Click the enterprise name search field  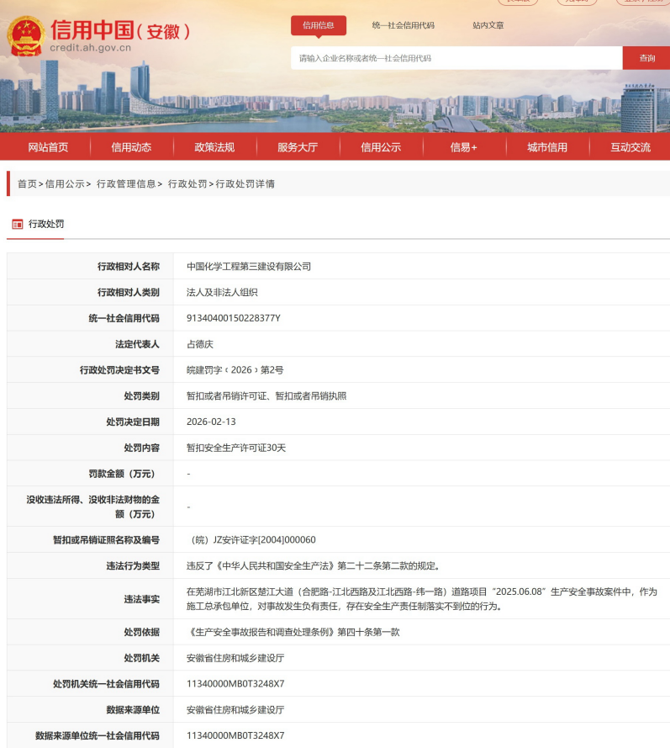(x=456, y=58)
